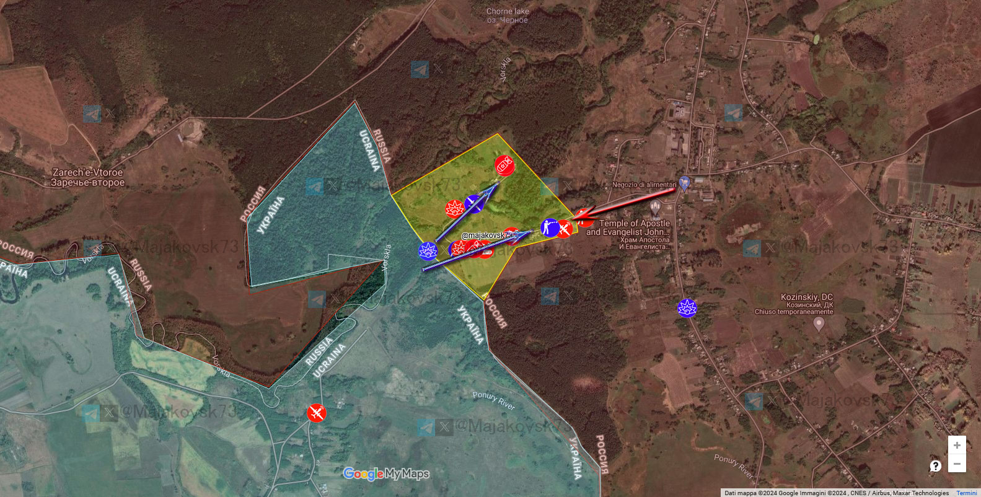Select the 'Negozio di alimentari' label
981x497 pixels.
click(x=644, y=185)
